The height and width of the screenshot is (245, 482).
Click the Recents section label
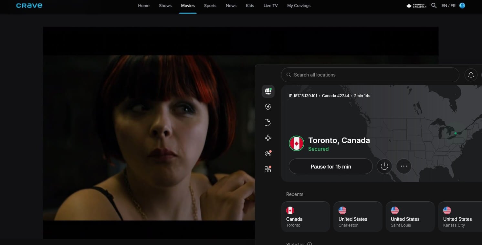pyautogui.click(x=295, y=194)
